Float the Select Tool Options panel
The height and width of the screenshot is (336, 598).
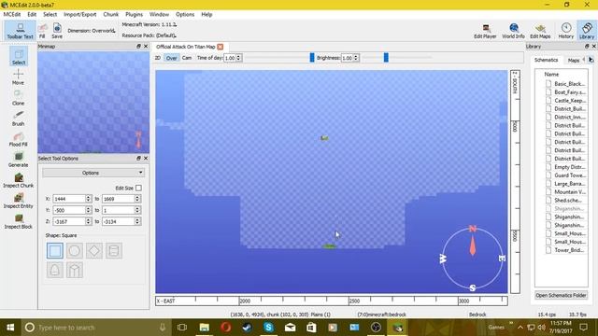point(138,158)
